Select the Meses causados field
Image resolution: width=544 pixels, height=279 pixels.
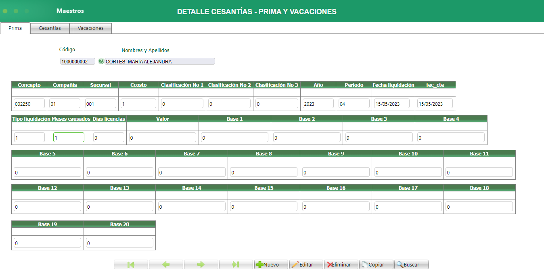(x=69, y=137)
